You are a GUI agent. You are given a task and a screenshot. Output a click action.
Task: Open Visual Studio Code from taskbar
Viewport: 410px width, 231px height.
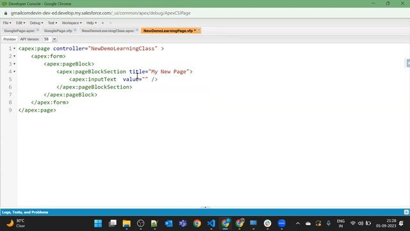211,223
